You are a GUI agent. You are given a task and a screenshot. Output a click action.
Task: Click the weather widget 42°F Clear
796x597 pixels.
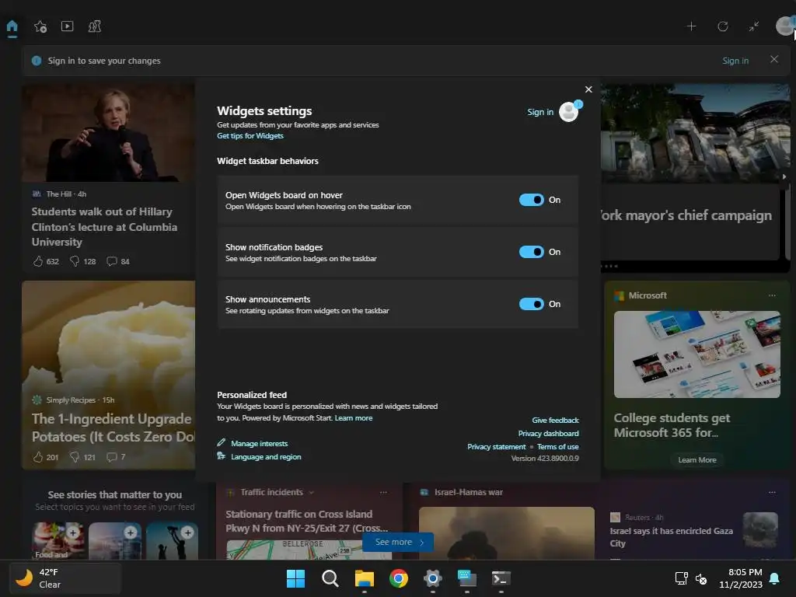click(65, 578)
